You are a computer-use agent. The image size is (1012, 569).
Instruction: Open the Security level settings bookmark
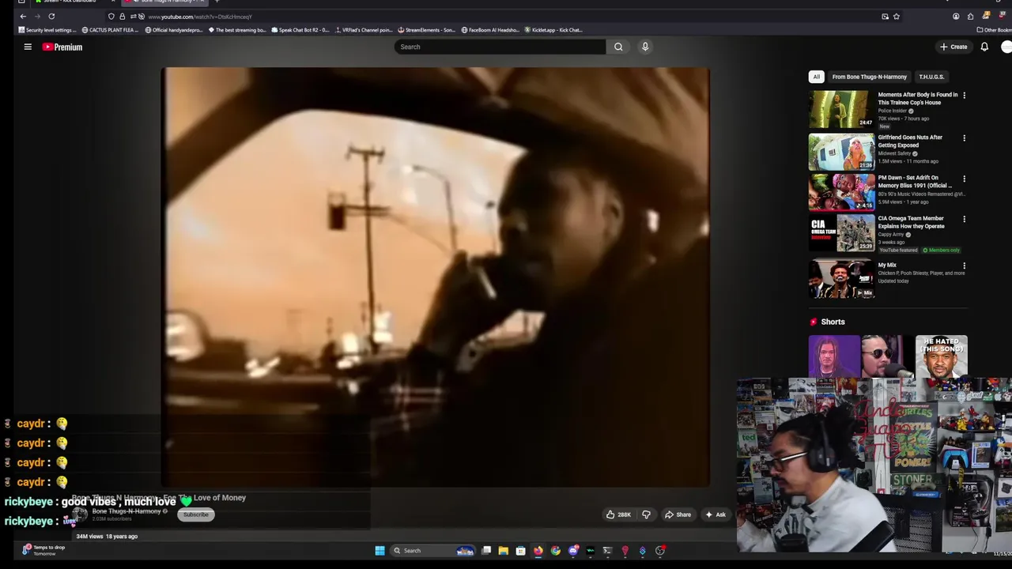click(47, 30)
